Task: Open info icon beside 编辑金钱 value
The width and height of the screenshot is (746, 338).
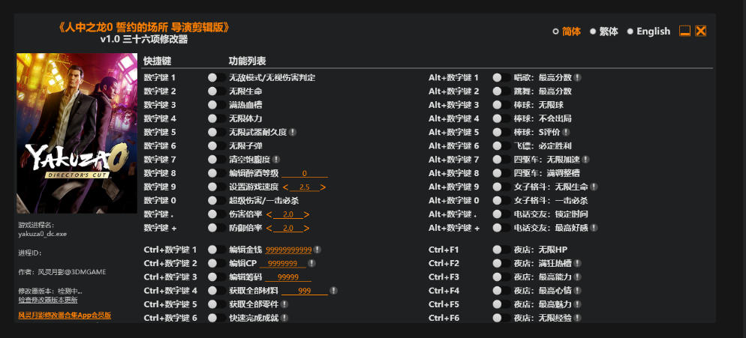Action: click(317, 249)
